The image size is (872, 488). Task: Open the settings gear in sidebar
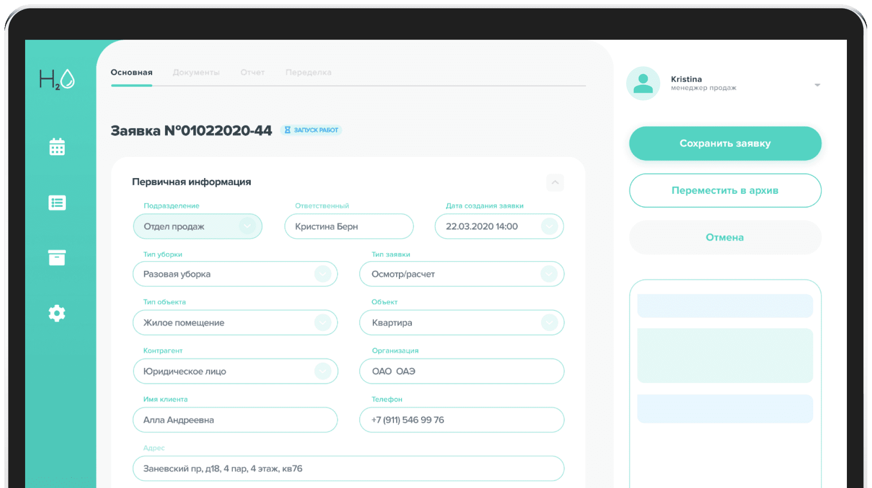click(x=57, y=313)
